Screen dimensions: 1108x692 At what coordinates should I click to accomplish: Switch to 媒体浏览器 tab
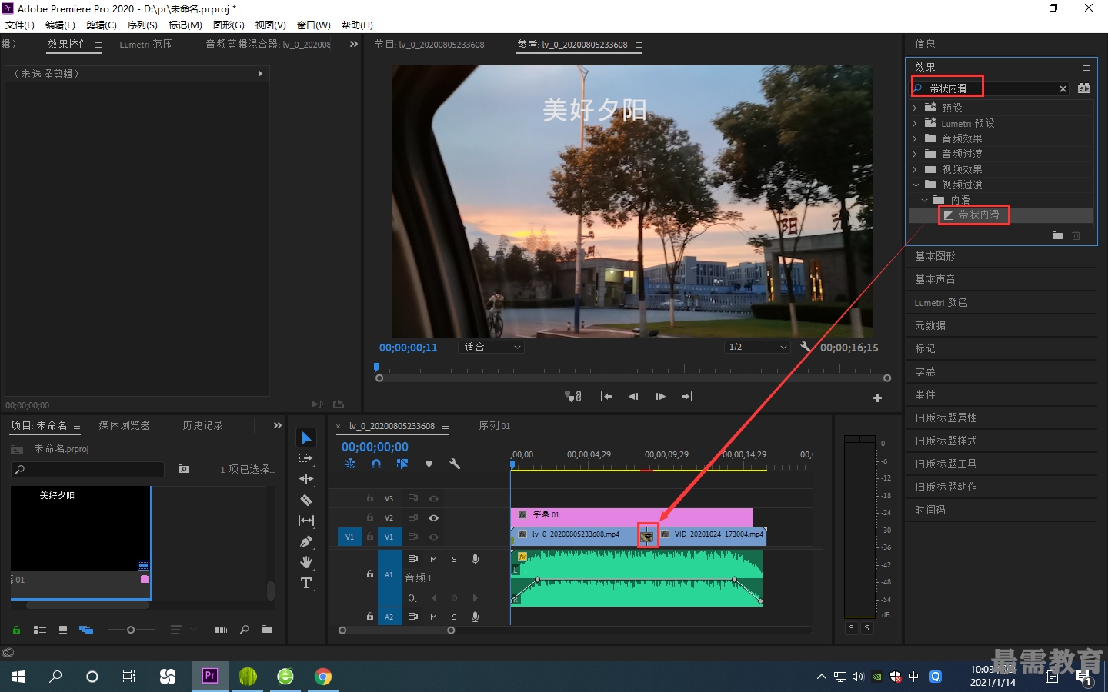pyautogui.click(x=124, y=425)
